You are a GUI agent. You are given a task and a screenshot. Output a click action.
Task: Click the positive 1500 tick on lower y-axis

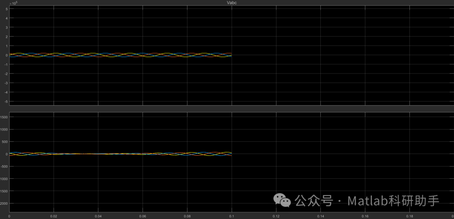pos(4,117)
